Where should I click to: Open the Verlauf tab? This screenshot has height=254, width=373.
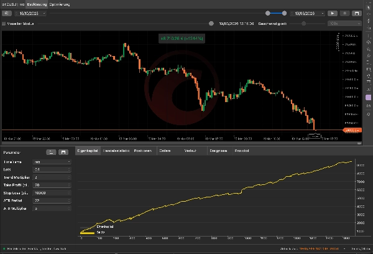(x=190, y=151)
